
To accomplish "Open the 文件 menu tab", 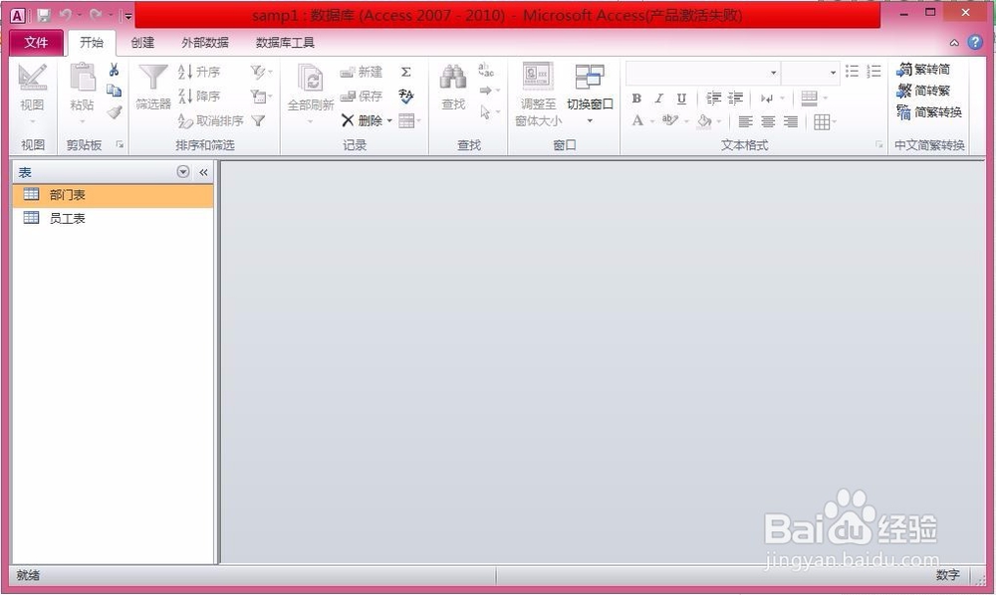I will (x=36, y=43).
